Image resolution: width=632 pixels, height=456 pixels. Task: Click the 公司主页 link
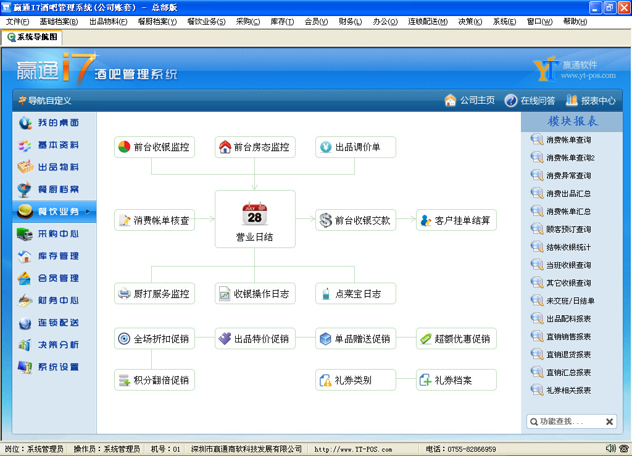click(x=470, y=101)
